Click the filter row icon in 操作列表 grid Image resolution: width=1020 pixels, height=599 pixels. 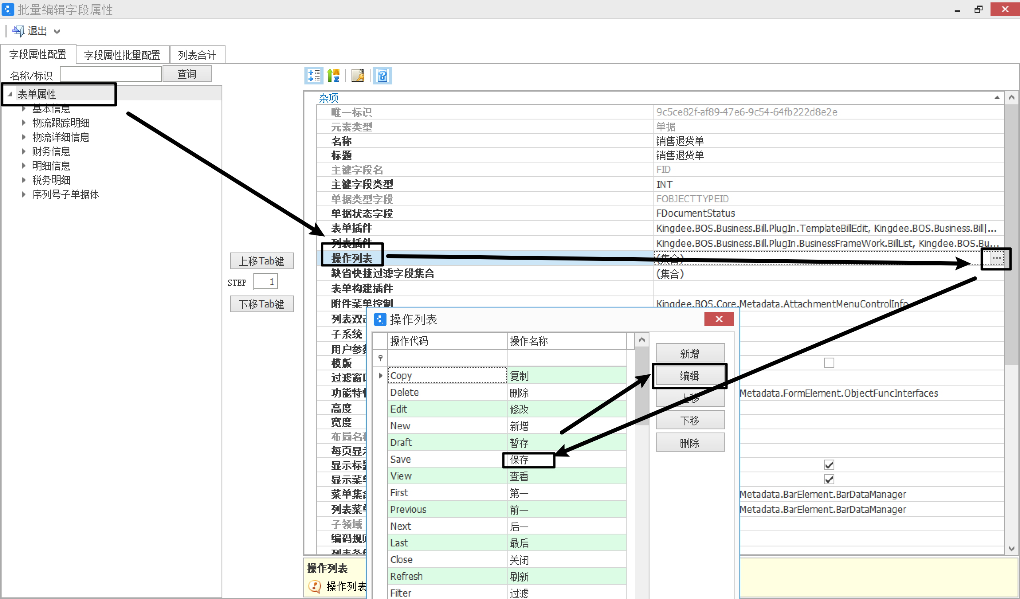point(381,358)
